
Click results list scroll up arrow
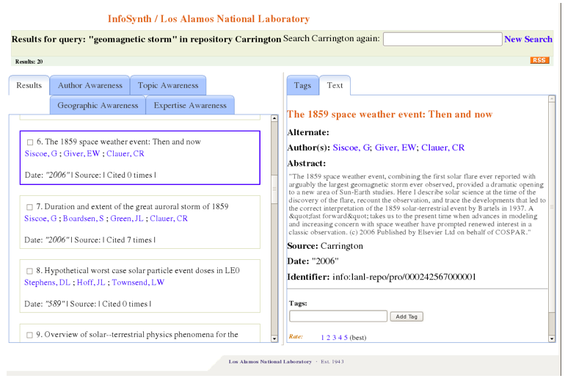click(274, 118)
